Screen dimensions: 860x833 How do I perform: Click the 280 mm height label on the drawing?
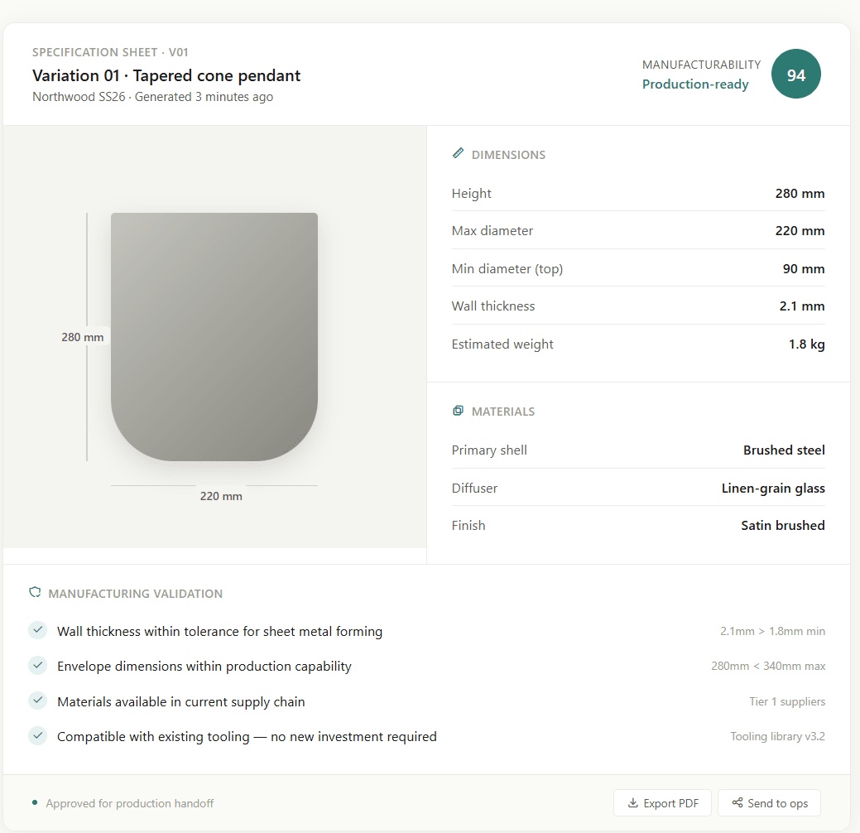[x=82, y=337]
